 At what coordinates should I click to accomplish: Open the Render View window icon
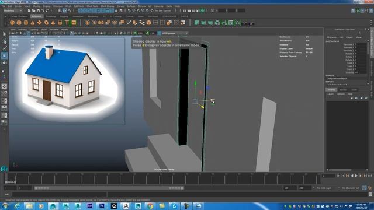[185, 10]
